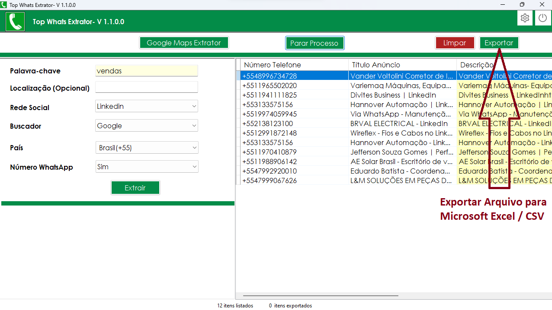Select phone number +5511970410879
The height and width of the screenshot is (310, 552).
270,152
